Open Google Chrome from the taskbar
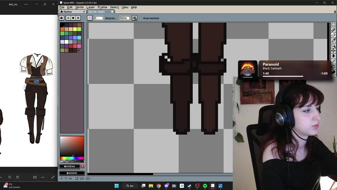Screen dimensions: 337x190 158,186
